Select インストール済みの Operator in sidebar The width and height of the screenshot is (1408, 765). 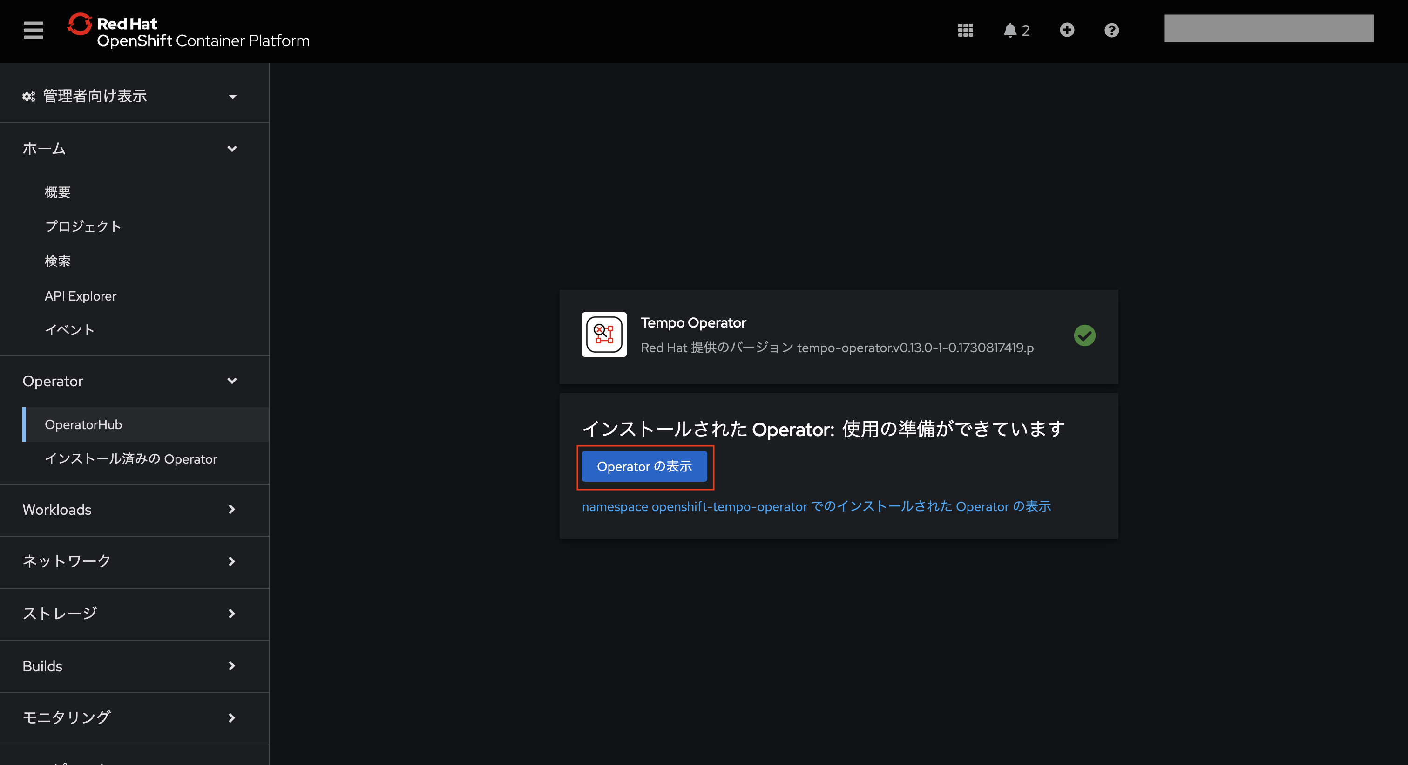[x=131, y=459]
